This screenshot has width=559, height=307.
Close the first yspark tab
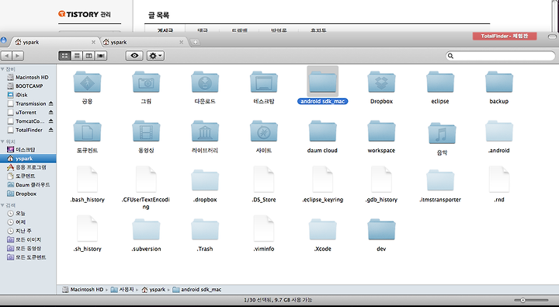pyautogui.click(x=93, y=42)
